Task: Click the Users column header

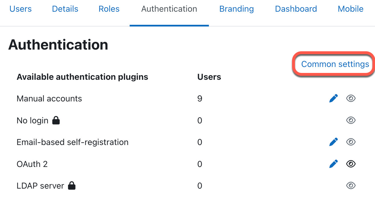Action: click(209, 77)
